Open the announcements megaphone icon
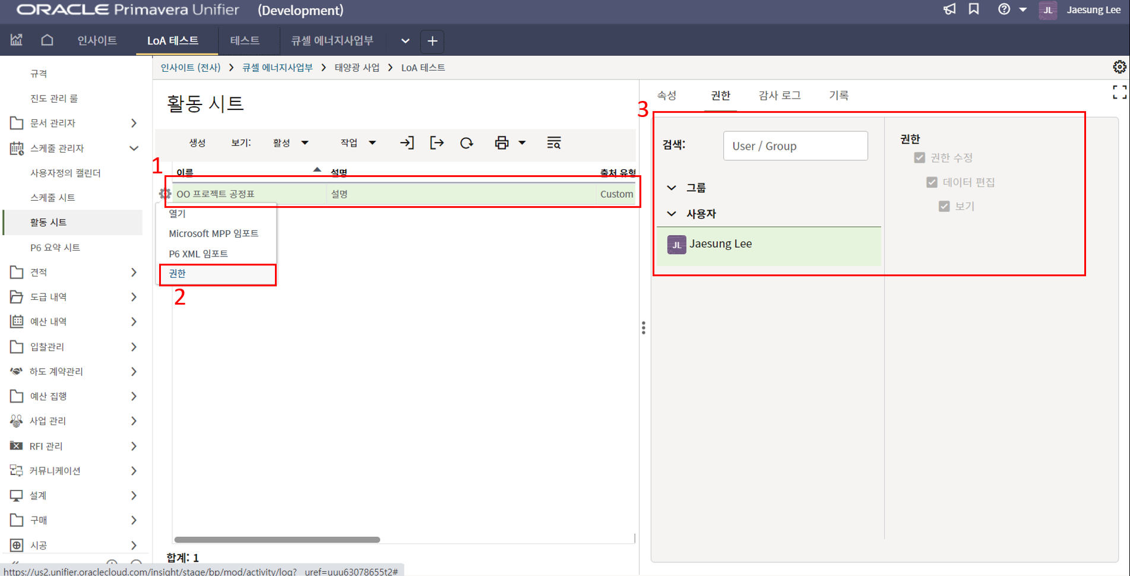The width and height of the screenshot is (1130, 576). point(949,10)
